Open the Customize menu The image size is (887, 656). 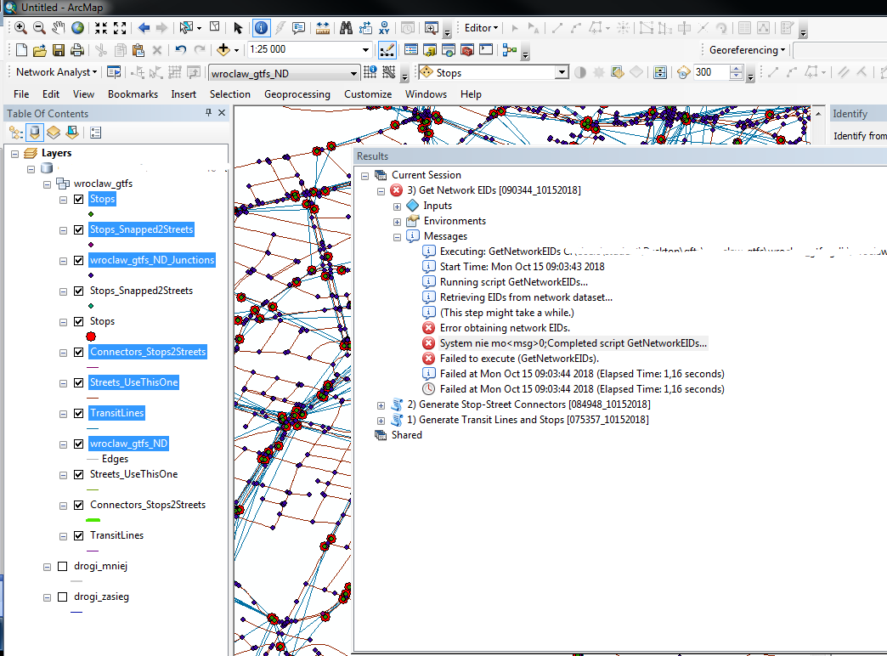[x=368, y=94]
